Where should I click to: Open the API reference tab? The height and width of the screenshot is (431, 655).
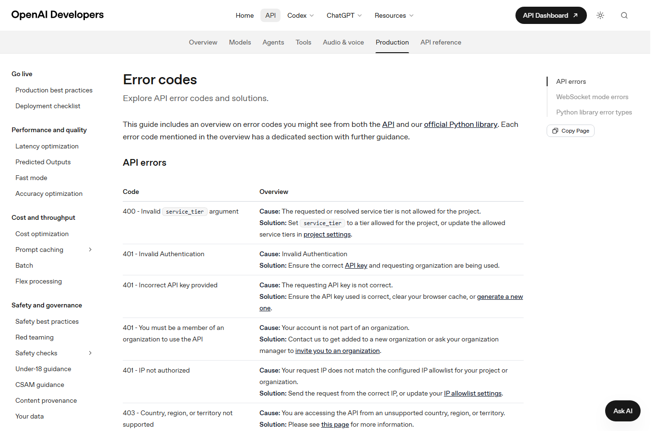(441, 42)
